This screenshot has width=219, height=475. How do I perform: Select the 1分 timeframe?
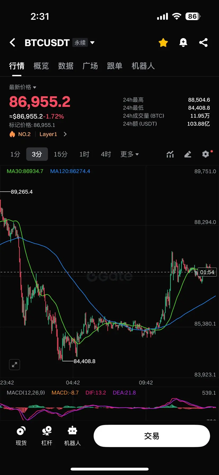tap(15, 154)
